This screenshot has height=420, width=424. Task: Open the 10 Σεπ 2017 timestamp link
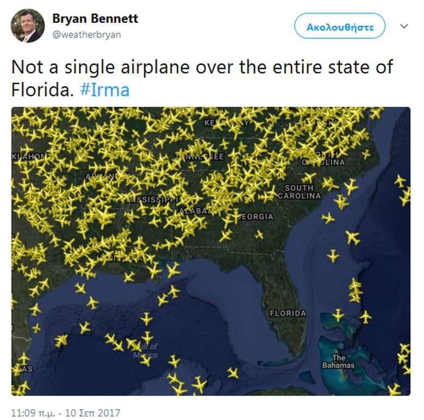click(x=65, y=413)
